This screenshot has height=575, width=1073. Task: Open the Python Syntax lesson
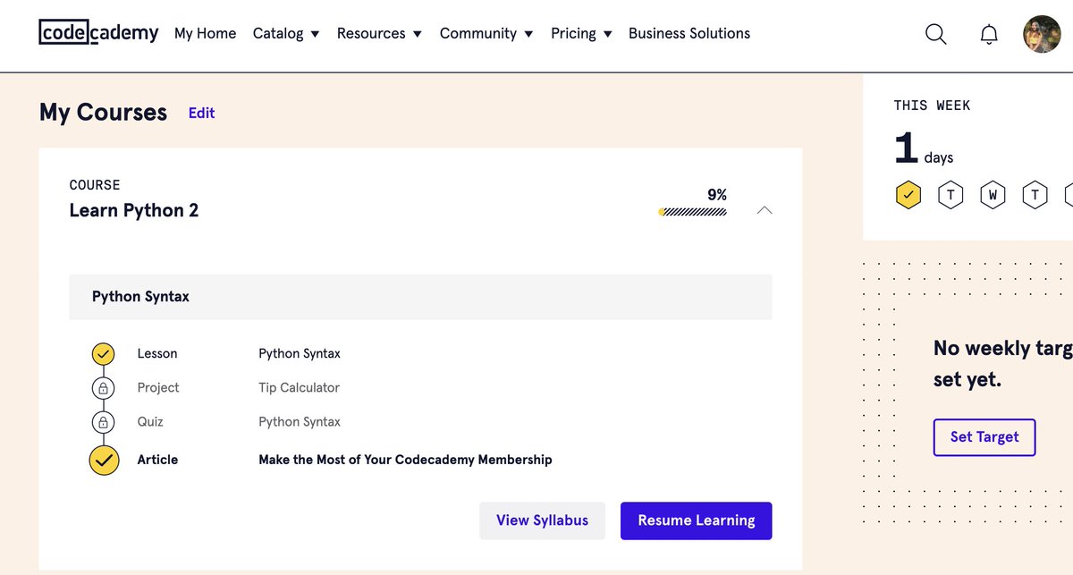(x=300, y=353)
